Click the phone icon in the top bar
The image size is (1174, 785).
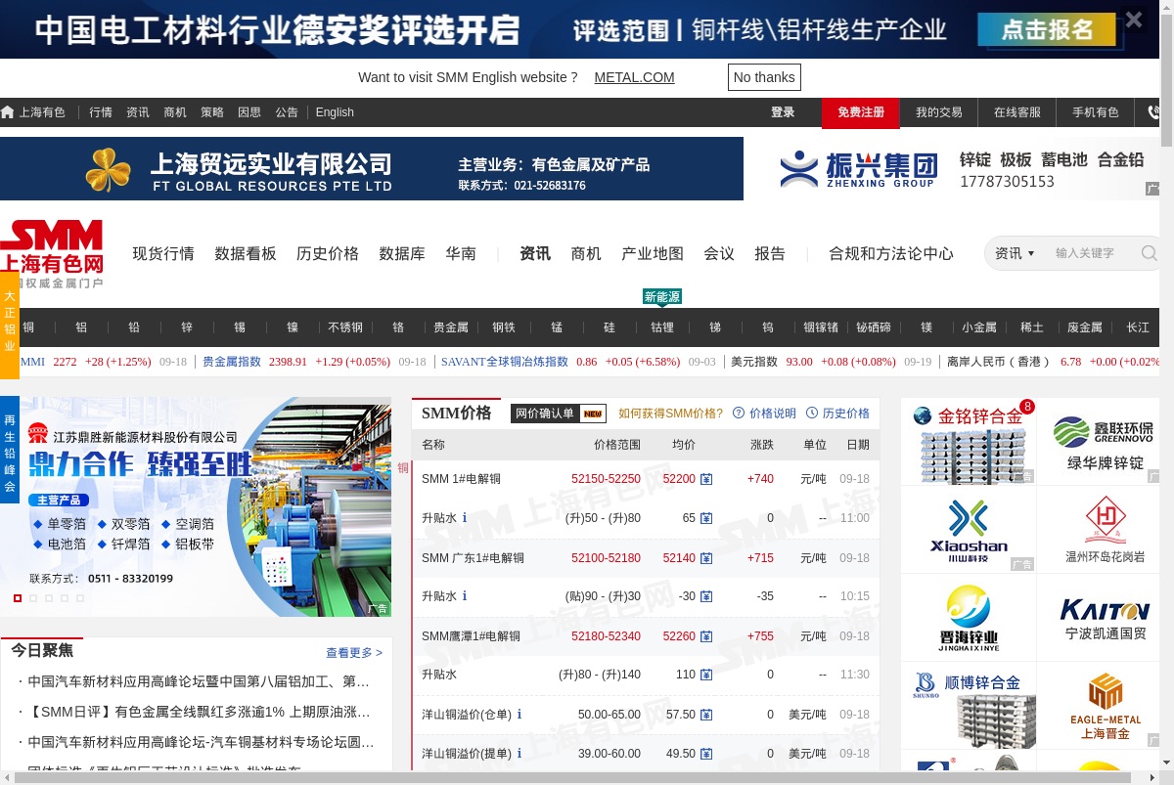pos(1153,112)
